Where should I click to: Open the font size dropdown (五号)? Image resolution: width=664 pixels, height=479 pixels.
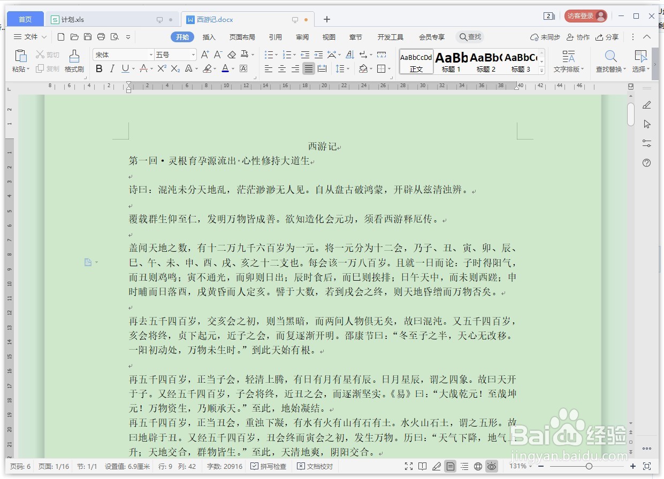coord(193,55)
